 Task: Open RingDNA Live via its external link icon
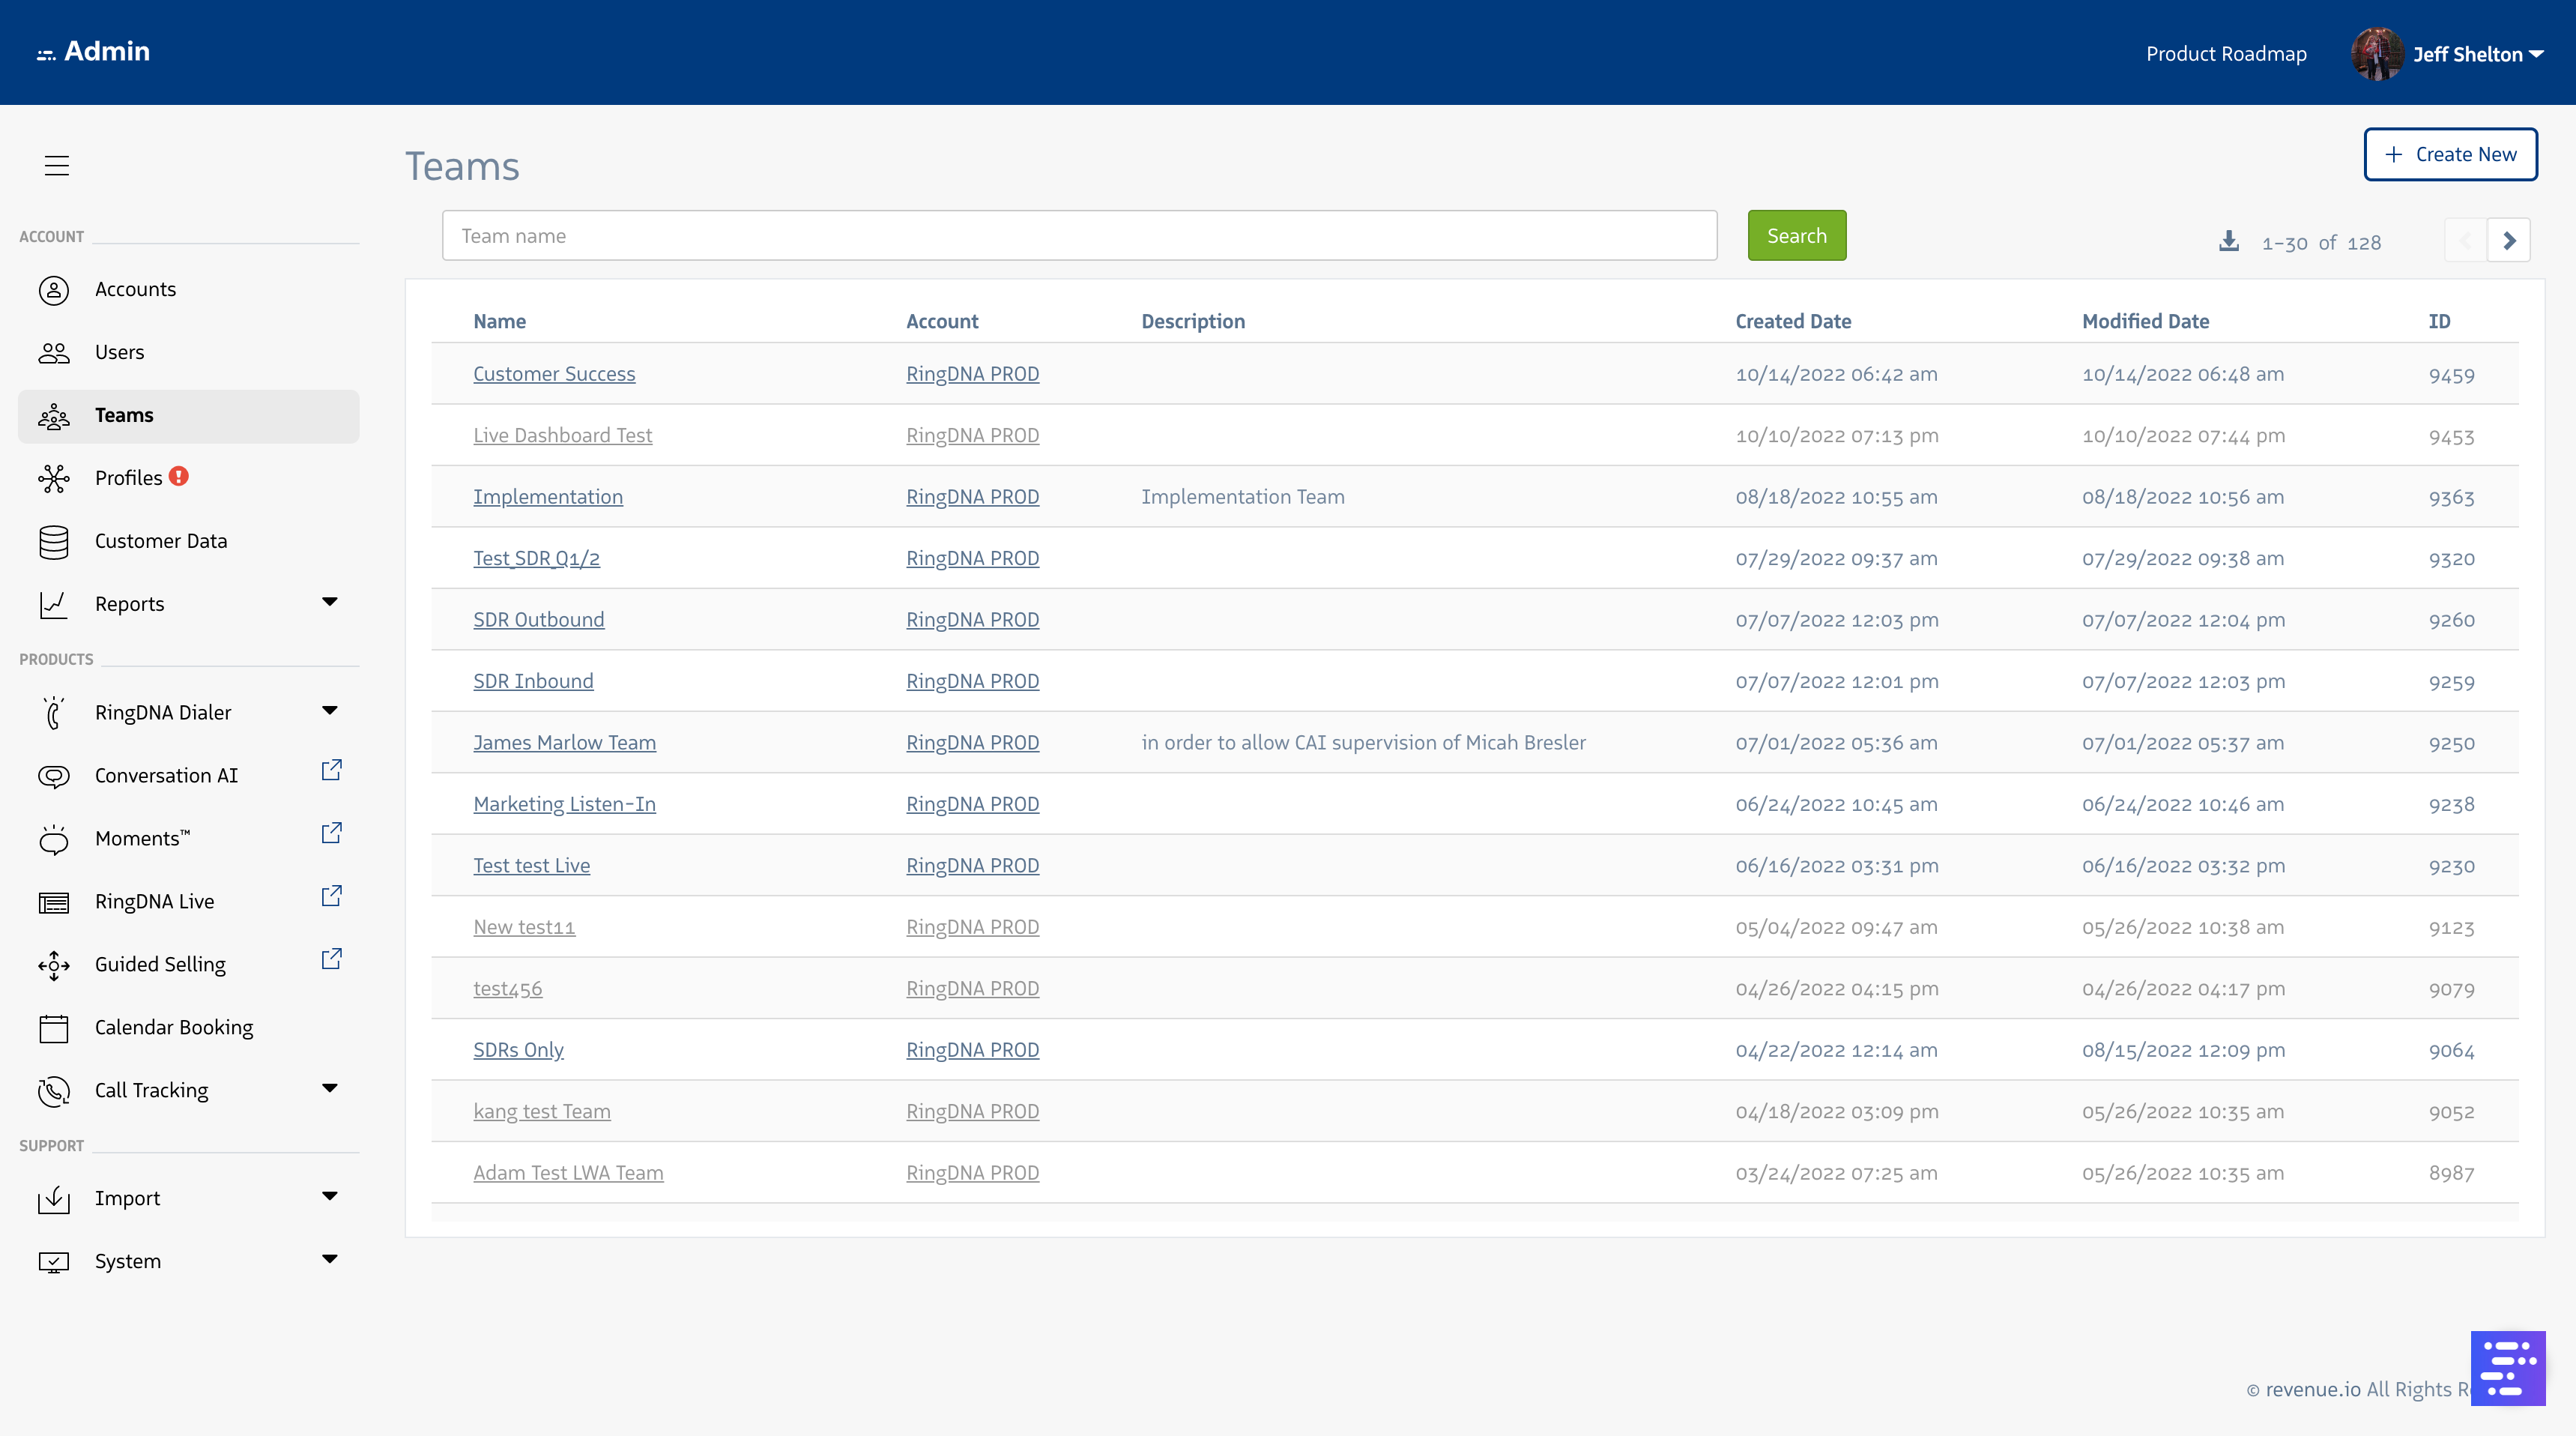pyautogui.click(x=331, y=896)
